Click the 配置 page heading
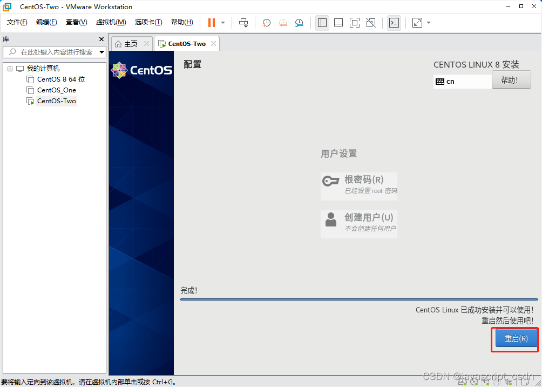The image size is (542, 387). click(x=193, y=64)
